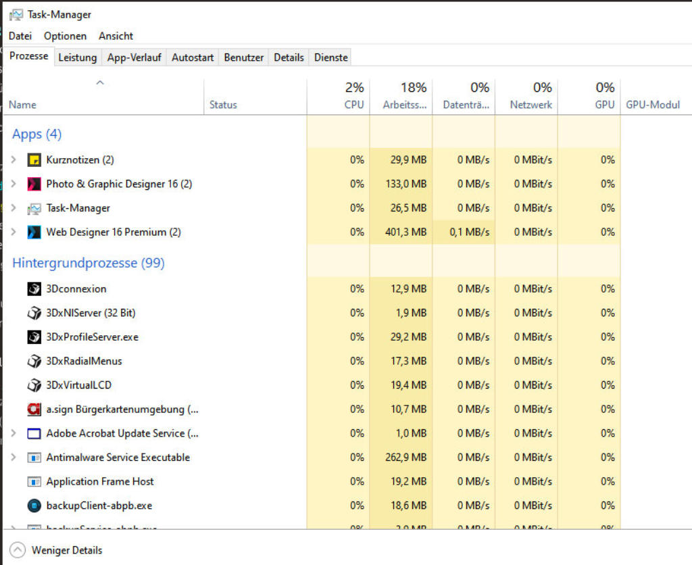This screenshot has width=692, height=565.
Task: Click the 3DxRadialMenus icon
Action: pos(34,361)
